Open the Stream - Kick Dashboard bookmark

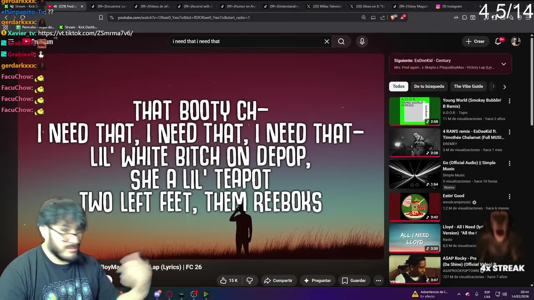pyautogui.click(x=78, y=27)
